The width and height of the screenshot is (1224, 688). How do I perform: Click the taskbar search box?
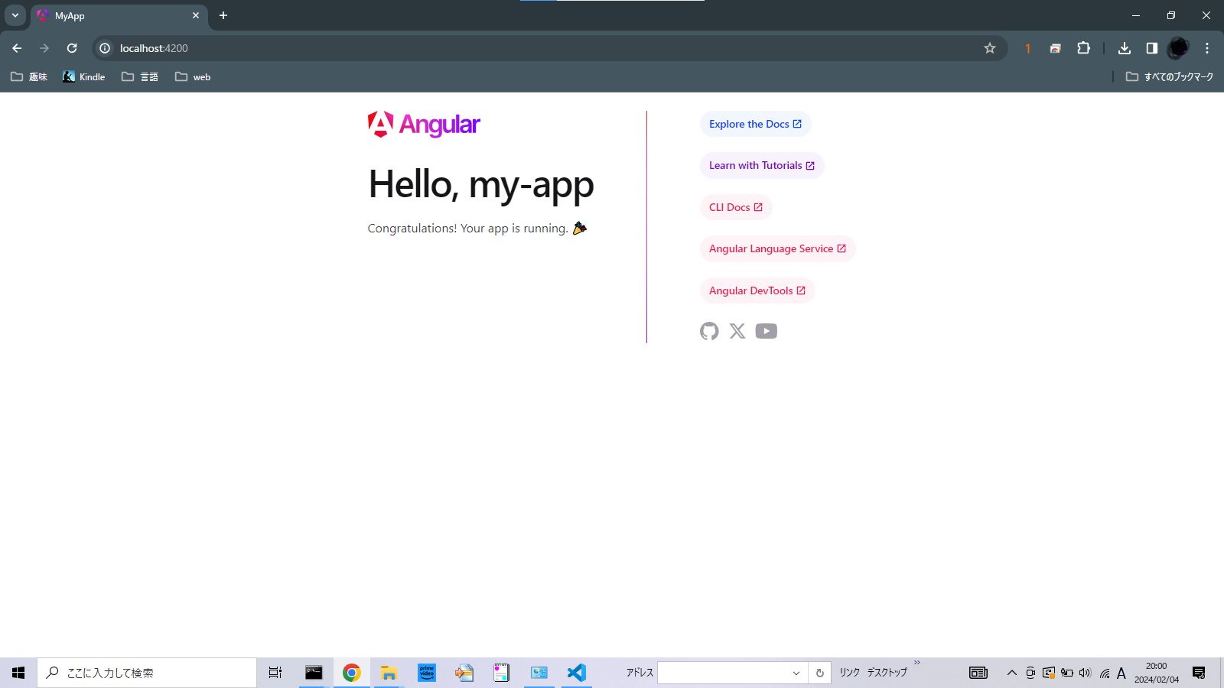tap(147, 673)
